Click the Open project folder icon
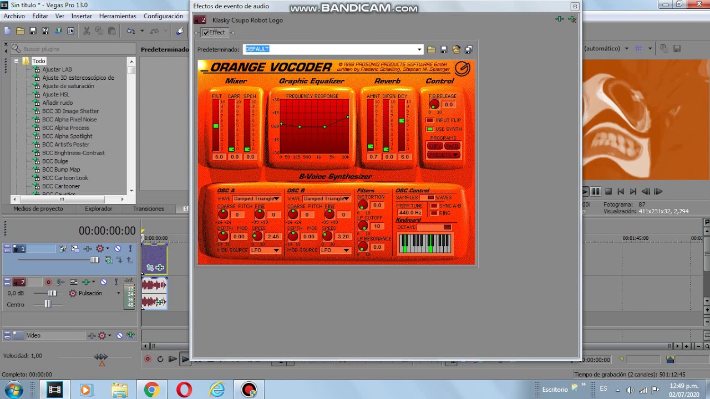The height and width of the screenshot is (399, 710). pyautogui.click(x=21, y=31)
